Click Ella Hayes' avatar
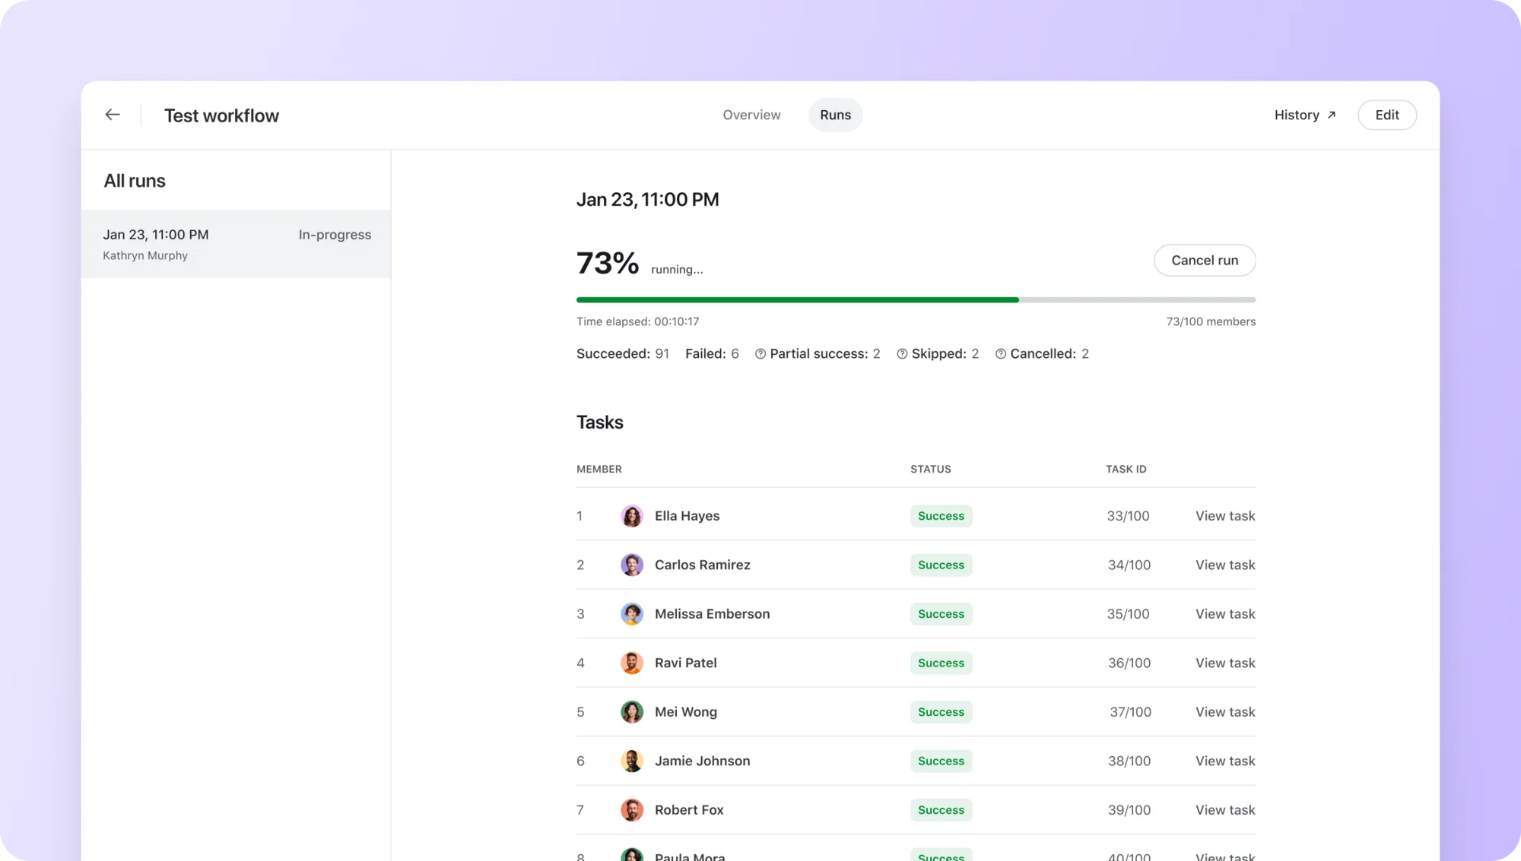This screenshot has width=1521, height=861. point(632,516)
